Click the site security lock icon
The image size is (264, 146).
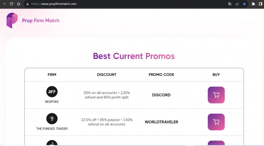click(x=27, y=4)
